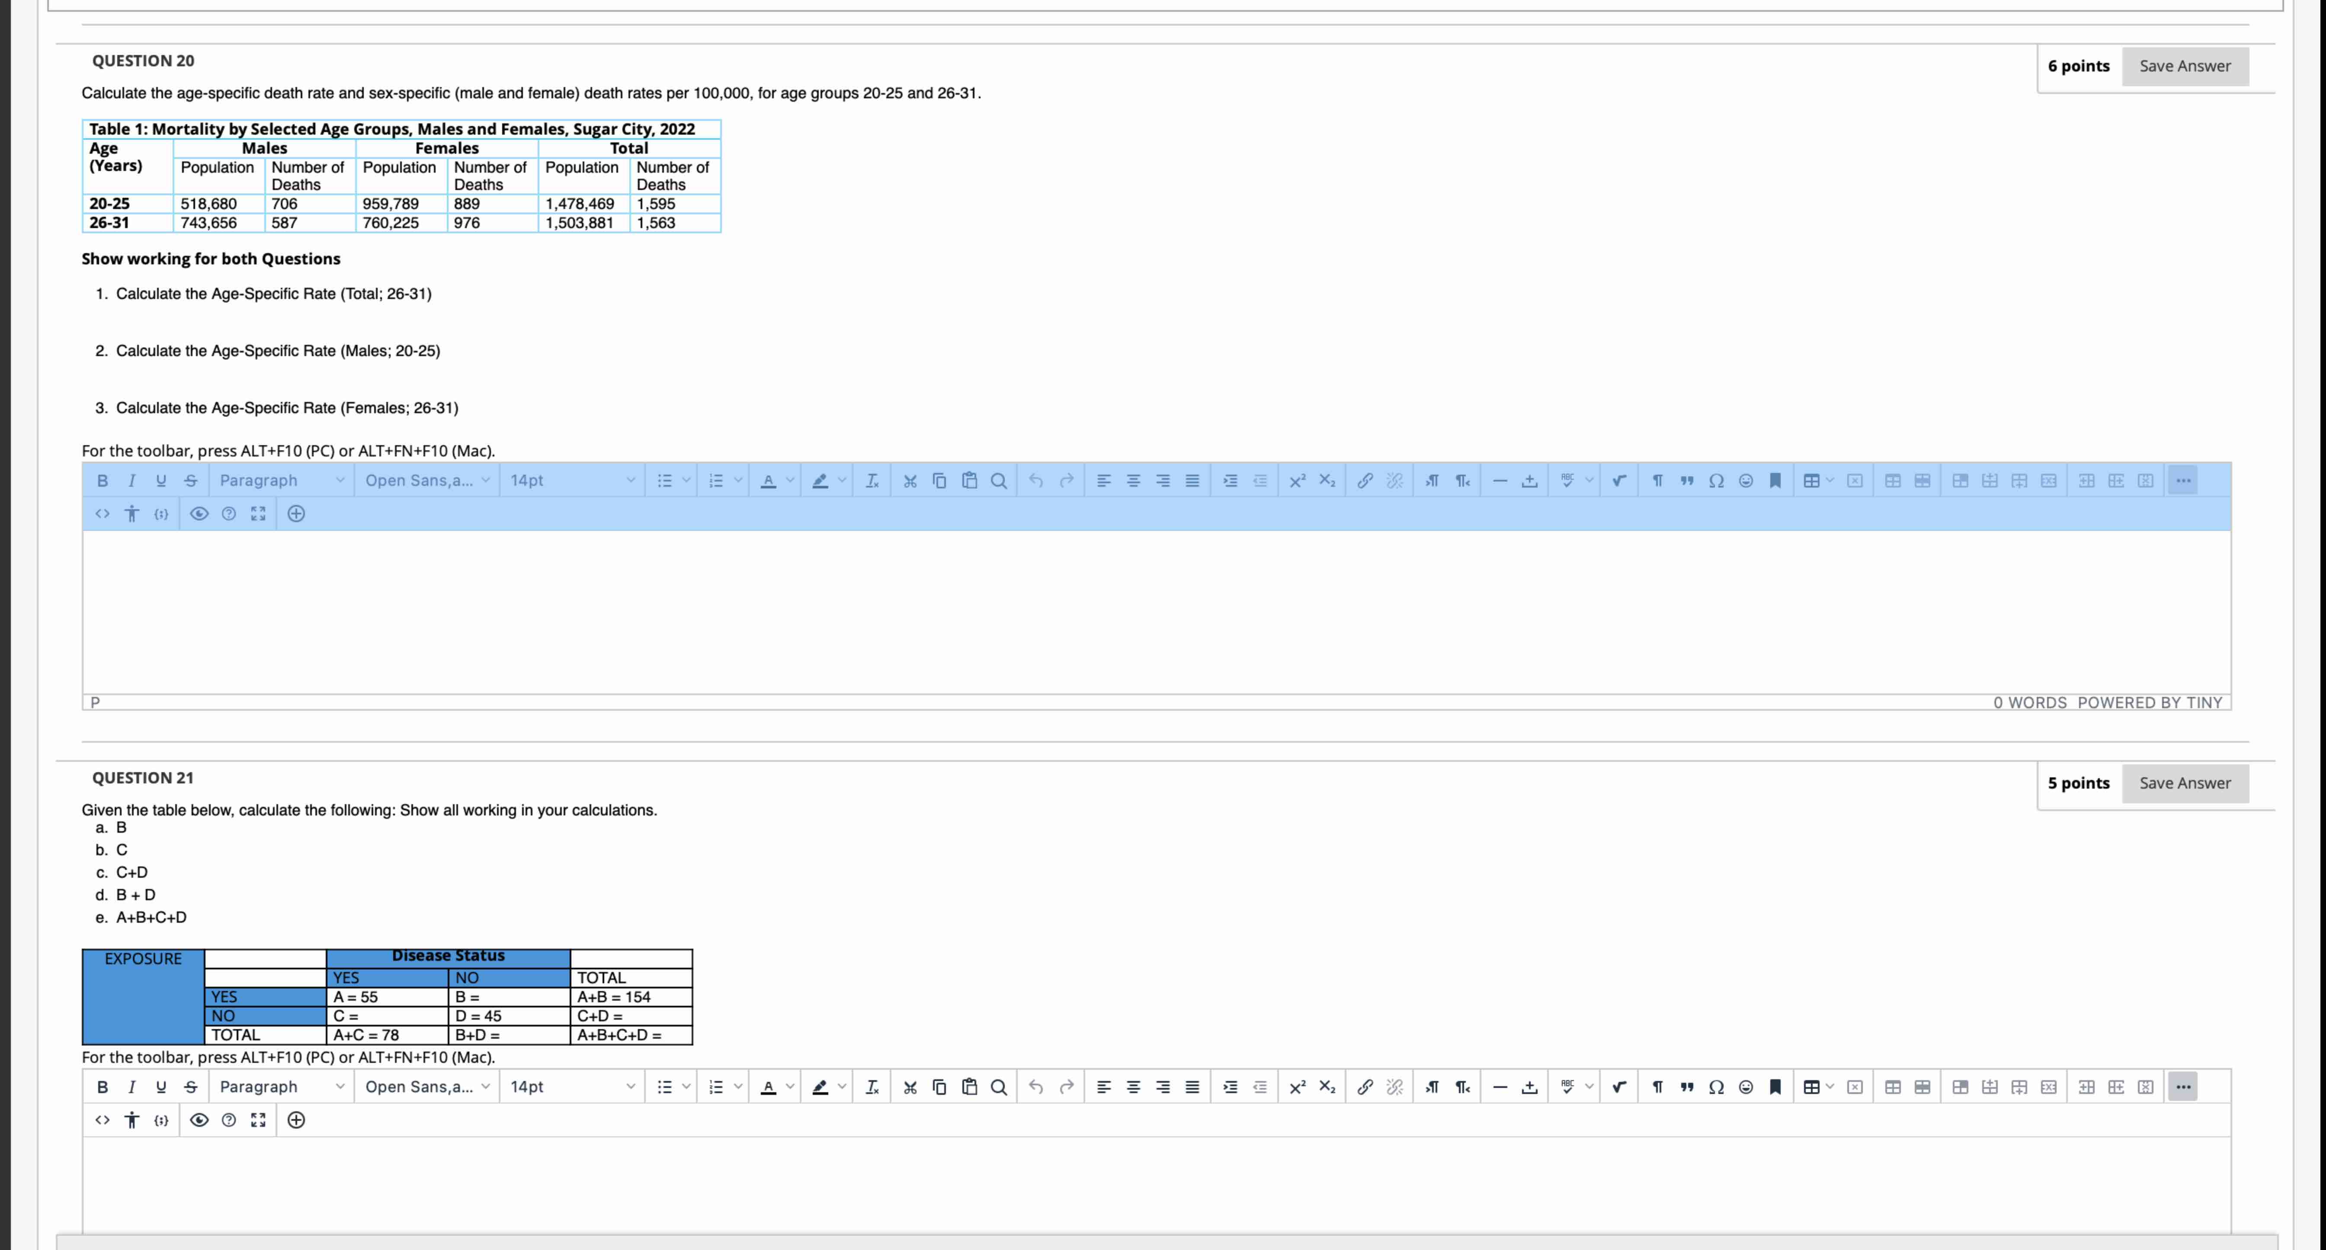
Task: Insert math equation in Question 20 editor
Action: tap(1619, 481)
